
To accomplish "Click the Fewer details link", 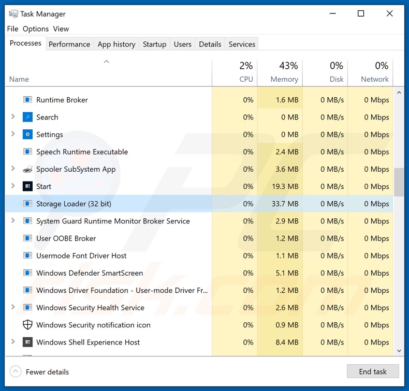I will coord(47,372).
